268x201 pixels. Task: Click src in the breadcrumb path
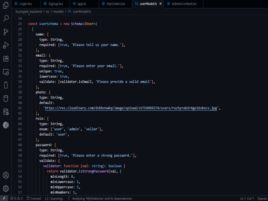click(x=48, y=12)
